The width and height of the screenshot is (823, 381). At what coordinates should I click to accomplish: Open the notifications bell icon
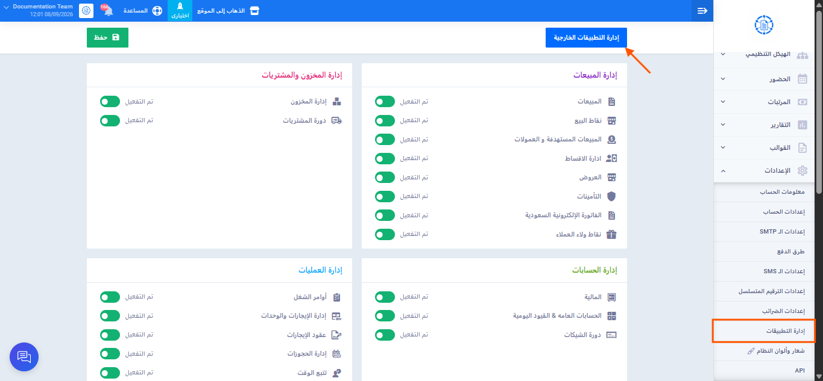coord(107,10)
